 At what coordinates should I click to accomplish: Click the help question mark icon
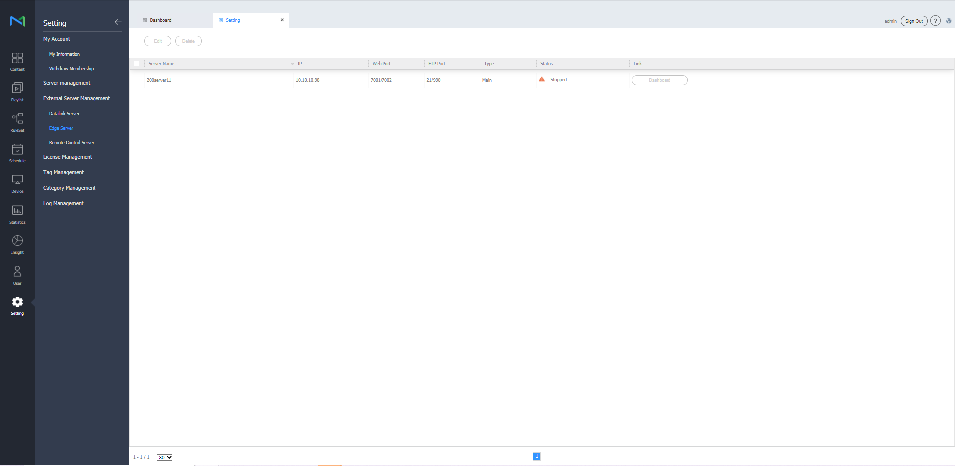coord(935,21)
